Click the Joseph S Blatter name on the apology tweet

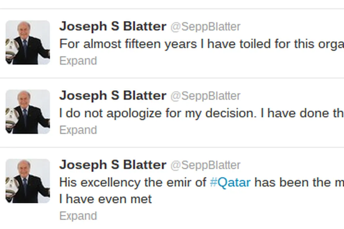coord(113,96)
